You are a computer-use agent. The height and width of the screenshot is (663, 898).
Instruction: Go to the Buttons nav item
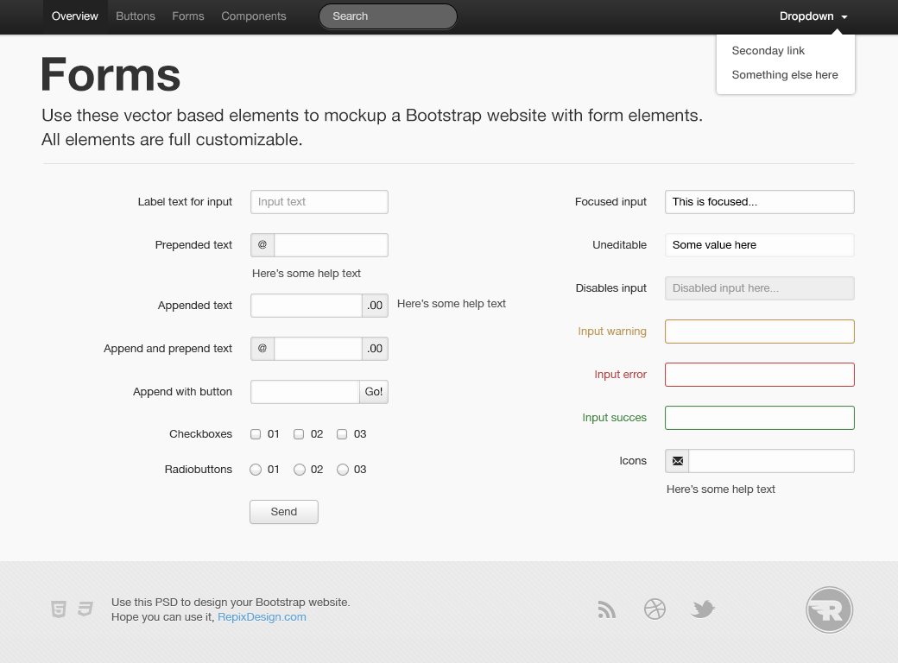136,16
